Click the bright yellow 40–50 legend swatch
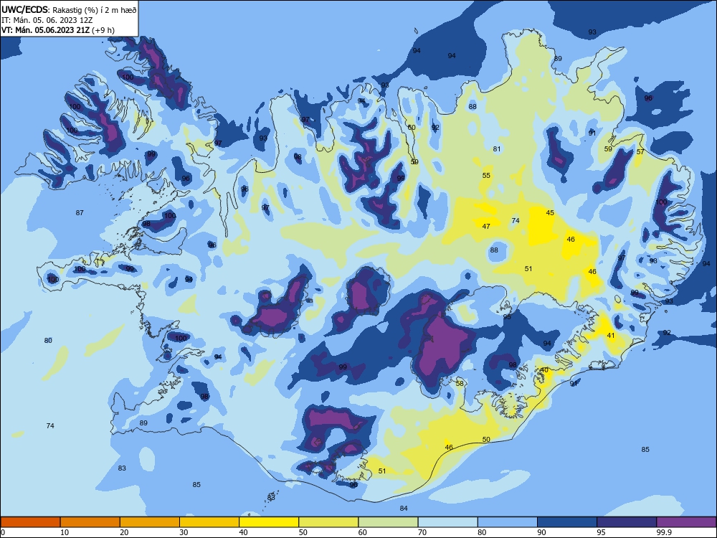 (269, 522)
